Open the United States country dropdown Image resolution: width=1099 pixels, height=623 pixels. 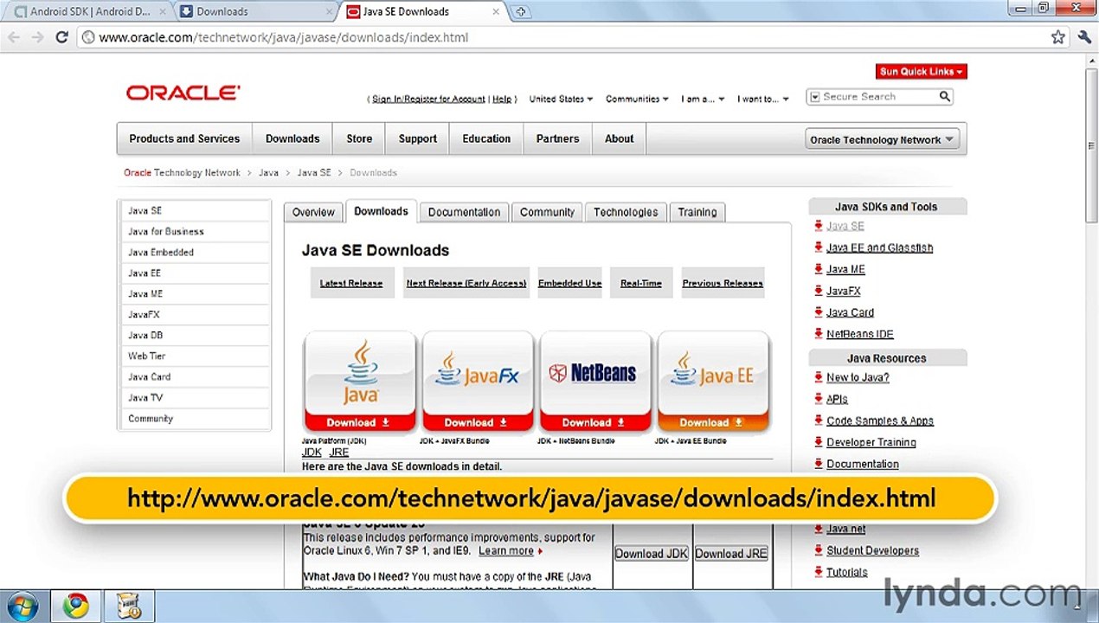tap(561, 99)
